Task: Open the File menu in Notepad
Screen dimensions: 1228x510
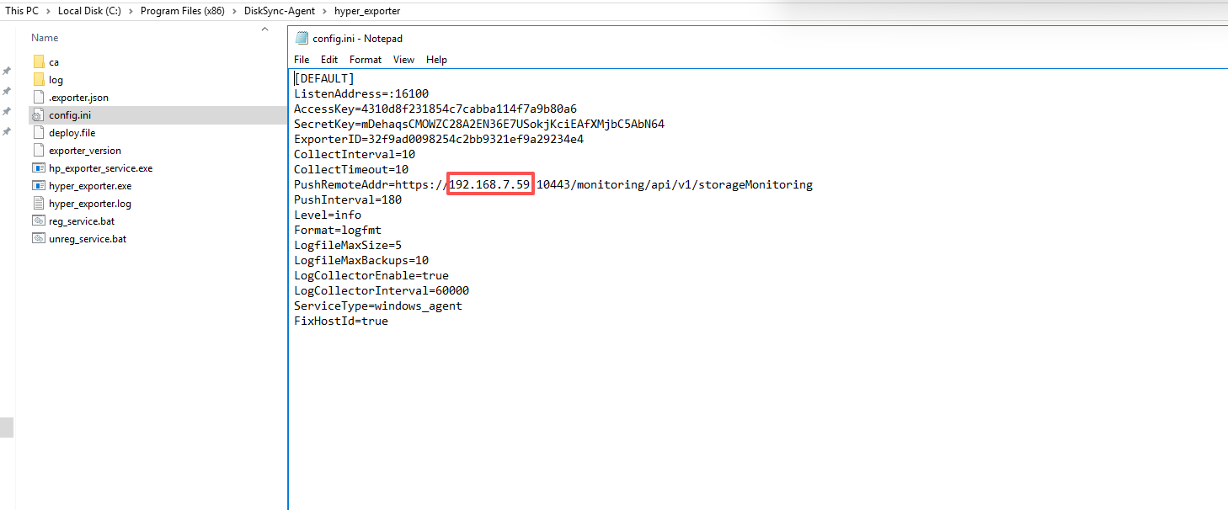Action: (x=302, y=60)
